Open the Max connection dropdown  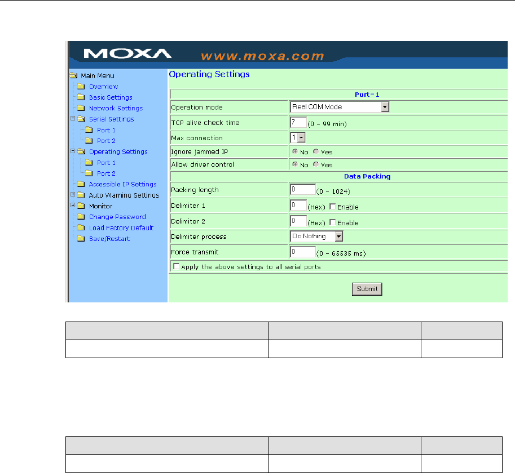[x=301, y=138]
